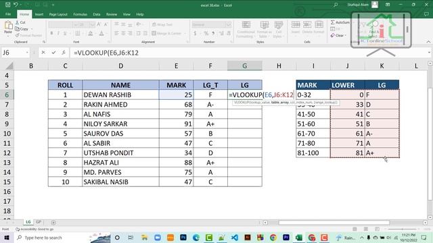
Task: Switch to the Data tab
Action: [x=97, y=14]
